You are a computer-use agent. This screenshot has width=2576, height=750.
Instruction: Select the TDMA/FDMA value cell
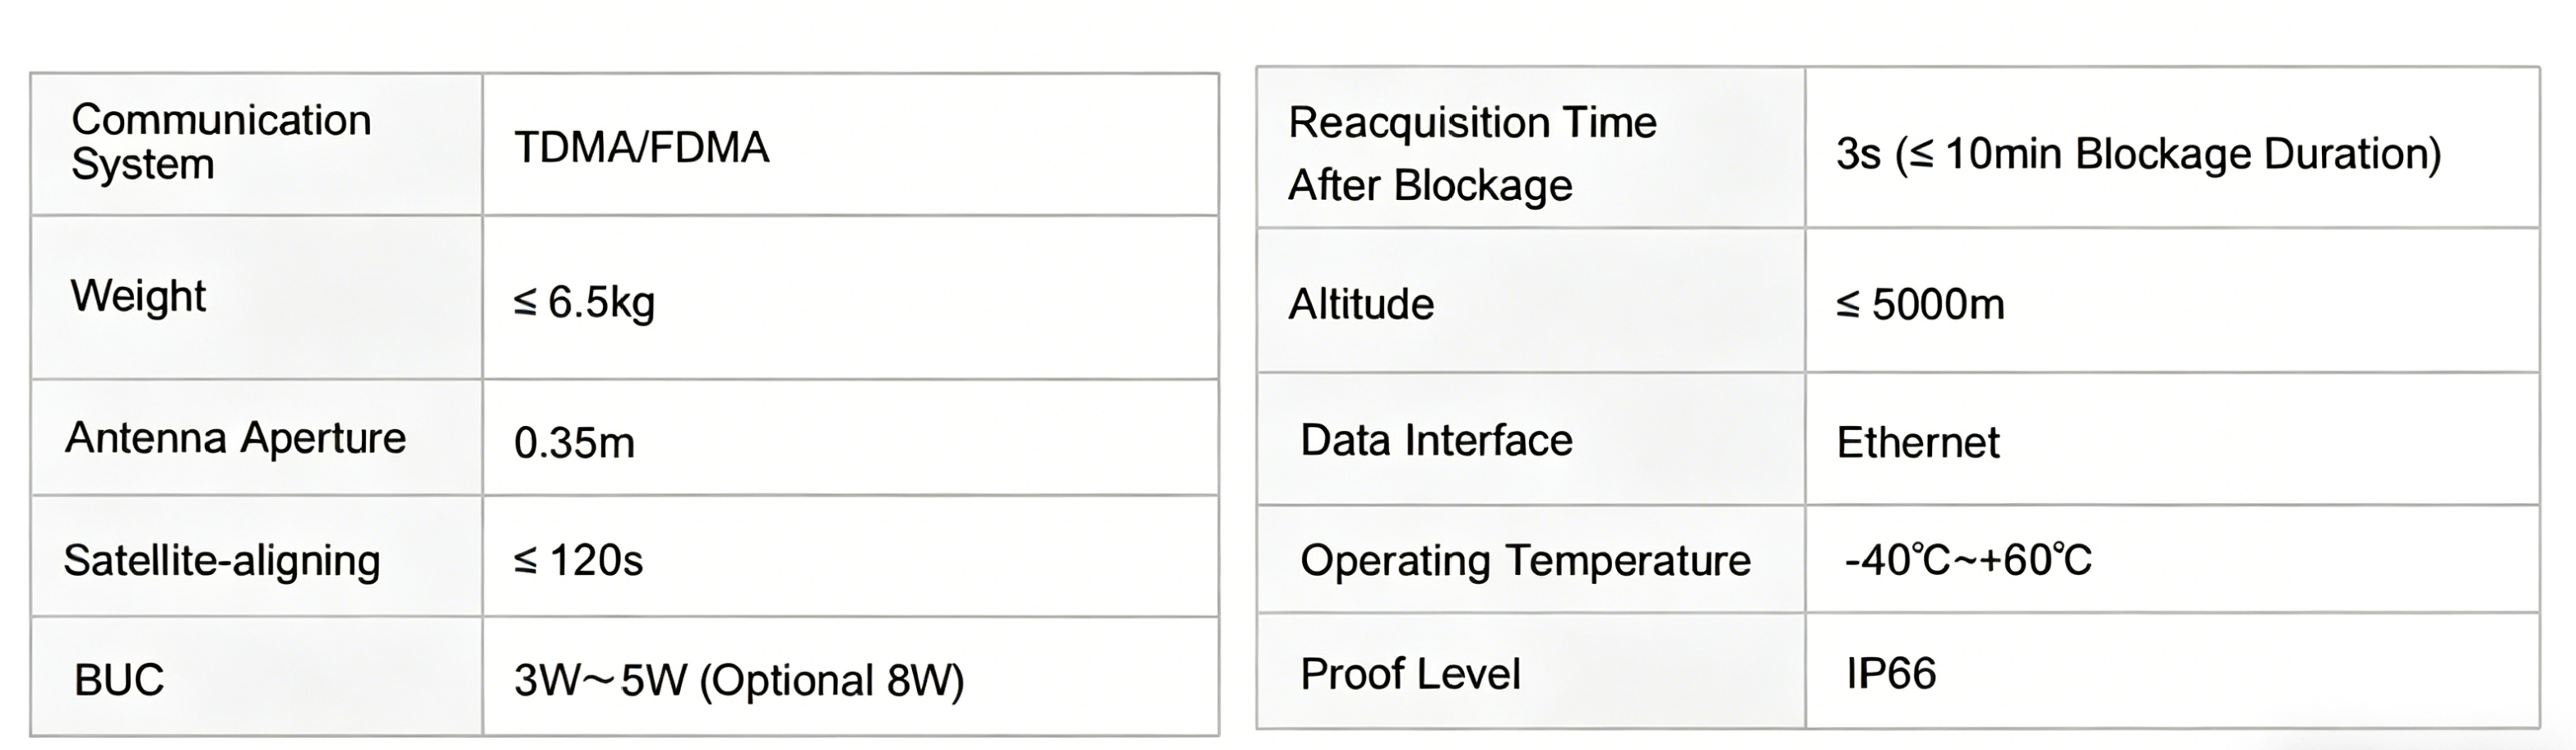(x=641, y=148)
